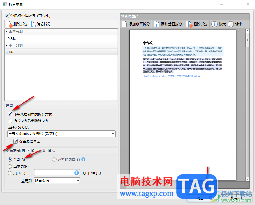This screenshot has width=255, height=205.
Task: Select the 当前页(R) radio button
Action: (x=10, y=166)
